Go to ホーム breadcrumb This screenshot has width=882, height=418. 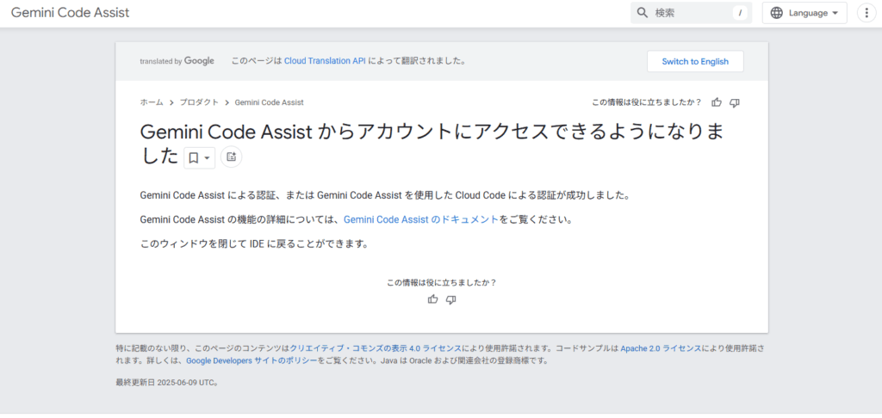click(x=152, y=102)
